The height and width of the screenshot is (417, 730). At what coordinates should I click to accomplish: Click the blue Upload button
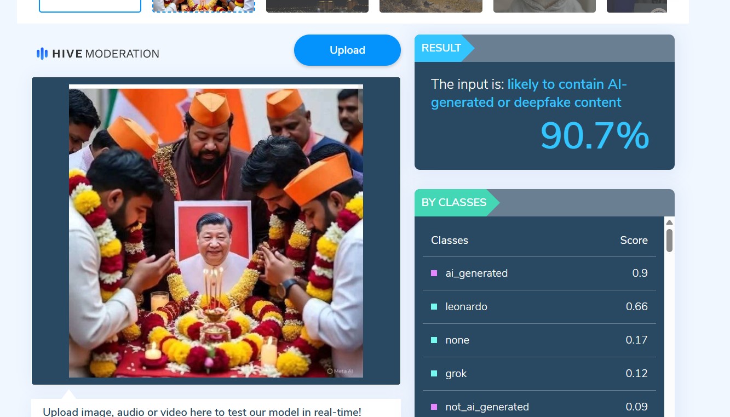click(x=347, y=50)
